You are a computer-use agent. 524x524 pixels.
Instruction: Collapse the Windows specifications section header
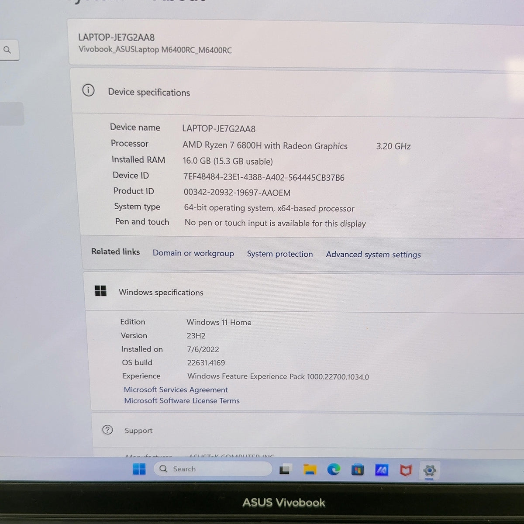(x=303, y=292)
